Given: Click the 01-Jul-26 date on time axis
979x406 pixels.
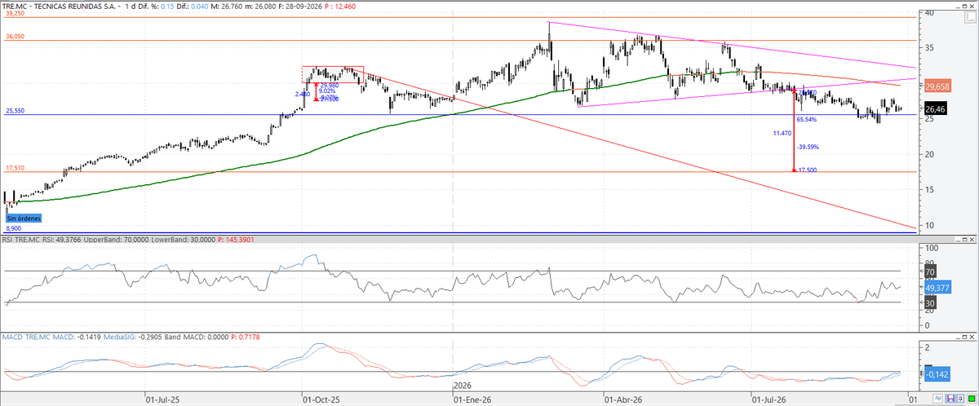Looking at the screenshot, I should 769,399.
